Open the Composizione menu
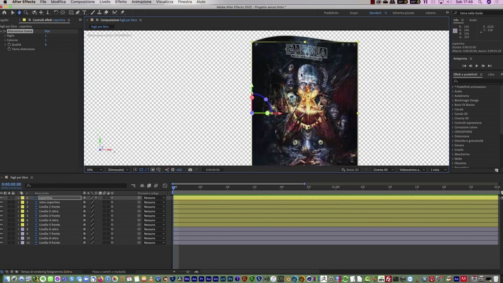503x283 pixels. (x=83, y=2)
